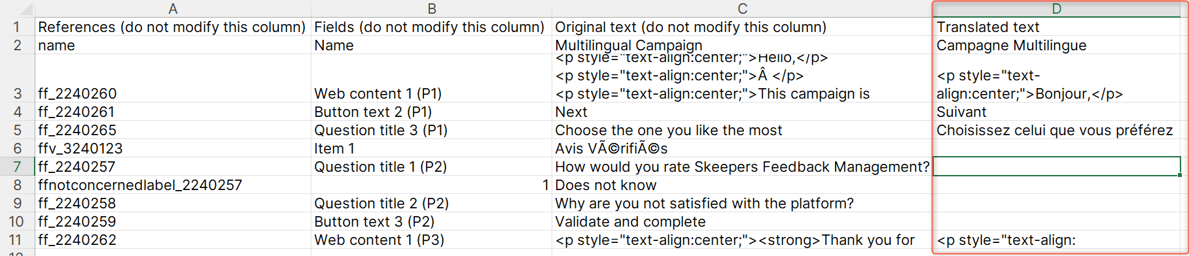Select the 'Validate and complete' cell
1189x256 pixels.
(x=742, y=221)
